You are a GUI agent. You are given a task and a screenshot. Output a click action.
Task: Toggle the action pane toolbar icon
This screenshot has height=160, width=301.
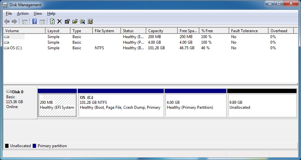coord(42,22)
